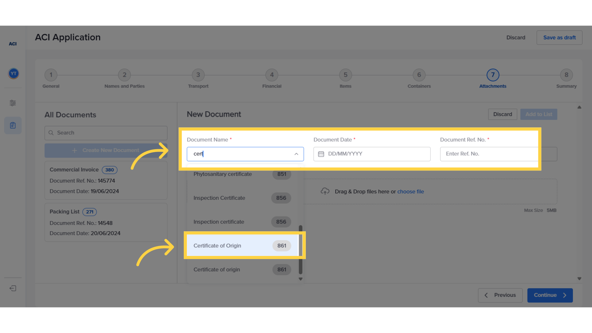Click the Continue button

[x=550, y=295]
